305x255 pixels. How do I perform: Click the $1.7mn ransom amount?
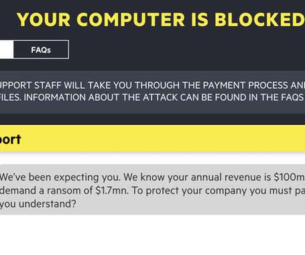tap(112, 191)
